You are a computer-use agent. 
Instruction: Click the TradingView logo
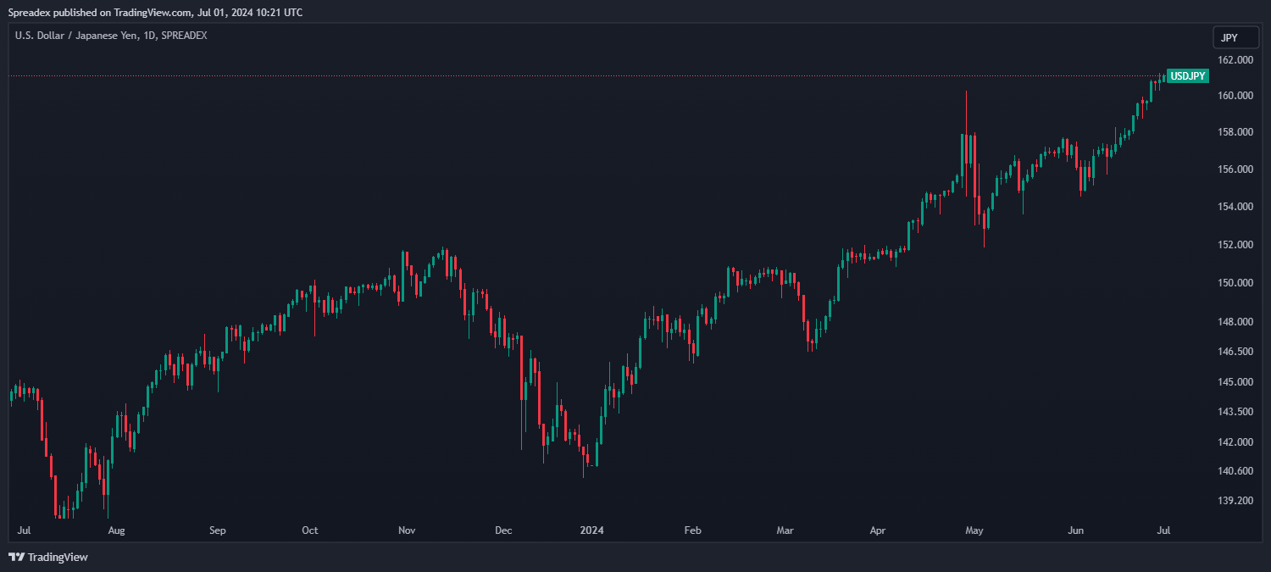click(48, 557)
